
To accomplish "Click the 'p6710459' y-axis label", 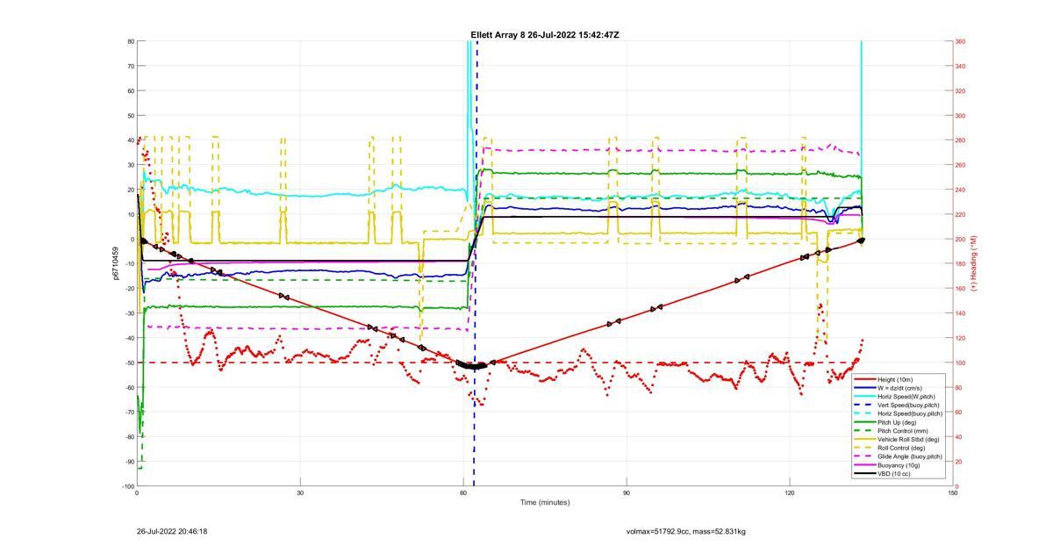I will (115, 263).
